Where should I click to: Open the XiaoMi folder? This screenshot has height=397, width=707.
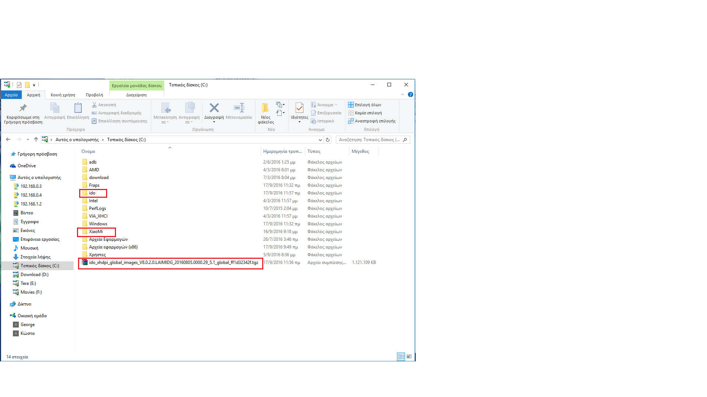(96, 232)
